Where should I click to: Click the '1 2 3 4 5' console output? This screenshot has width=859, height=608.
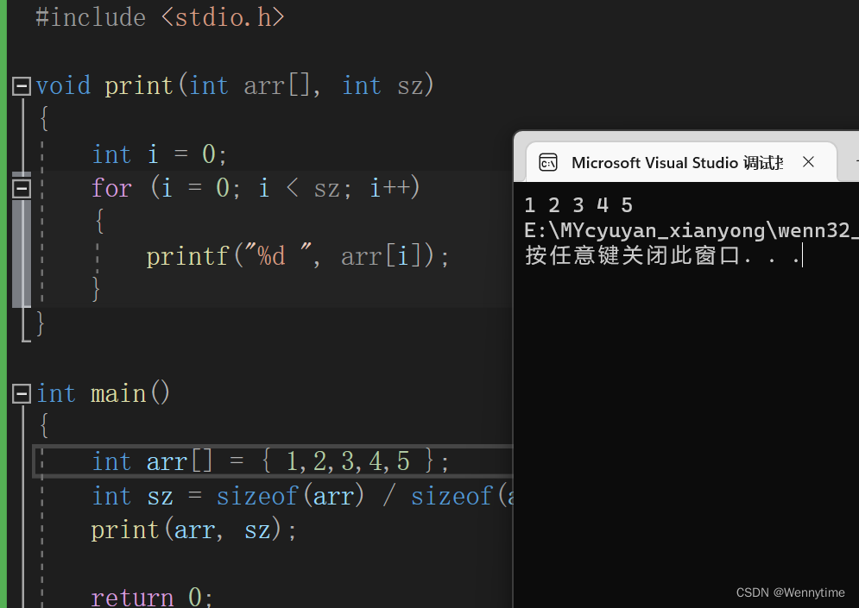(x=578, y=205)
